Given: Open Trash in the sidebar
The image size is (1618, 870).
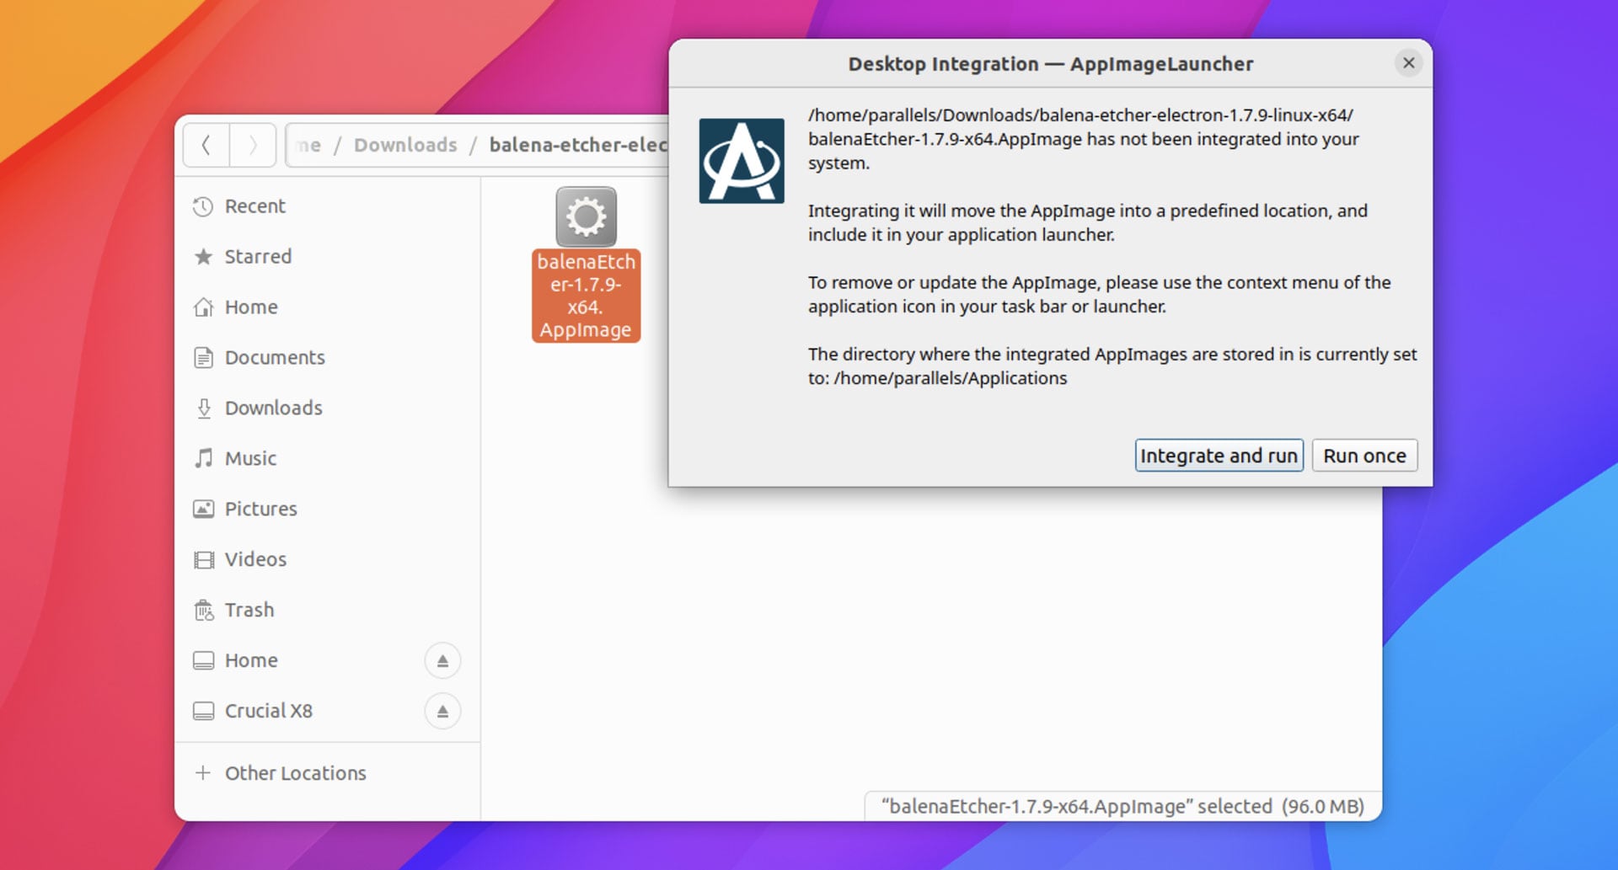Looking at the screenshot, I should pyautogui.click(x=327, y=611).
